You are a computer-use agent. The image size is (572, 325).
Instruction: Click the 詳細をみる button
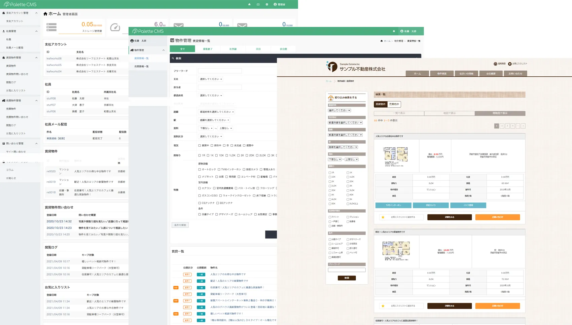(x=449, y=217)
